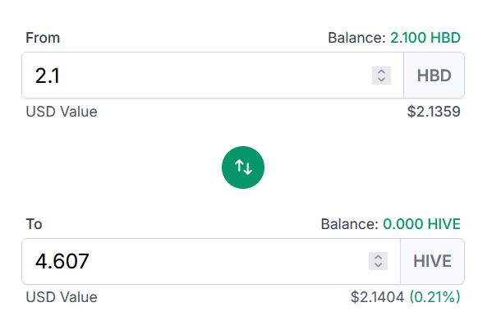The image size is (478, 330).
Task: Click the Balance label above the To field
Action: pos(349,224)
